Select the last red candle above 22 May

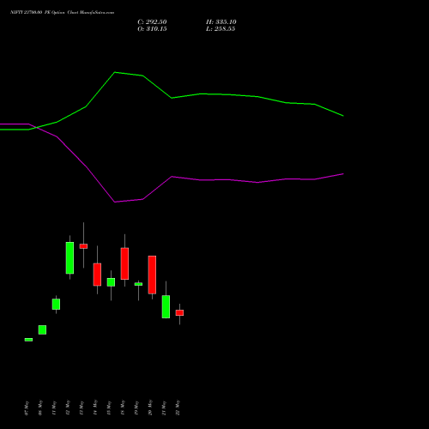click(179, 313)
